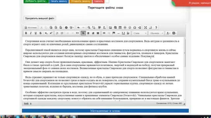Toggle subscript formatting

coord(46,33)
